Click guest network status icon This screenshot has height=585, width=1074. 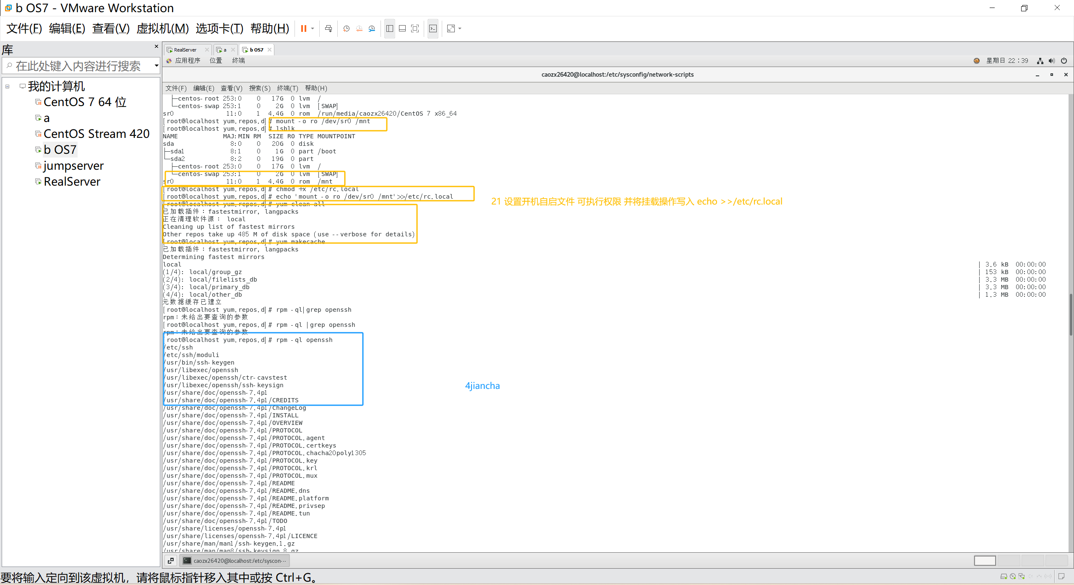point(1040,61)
